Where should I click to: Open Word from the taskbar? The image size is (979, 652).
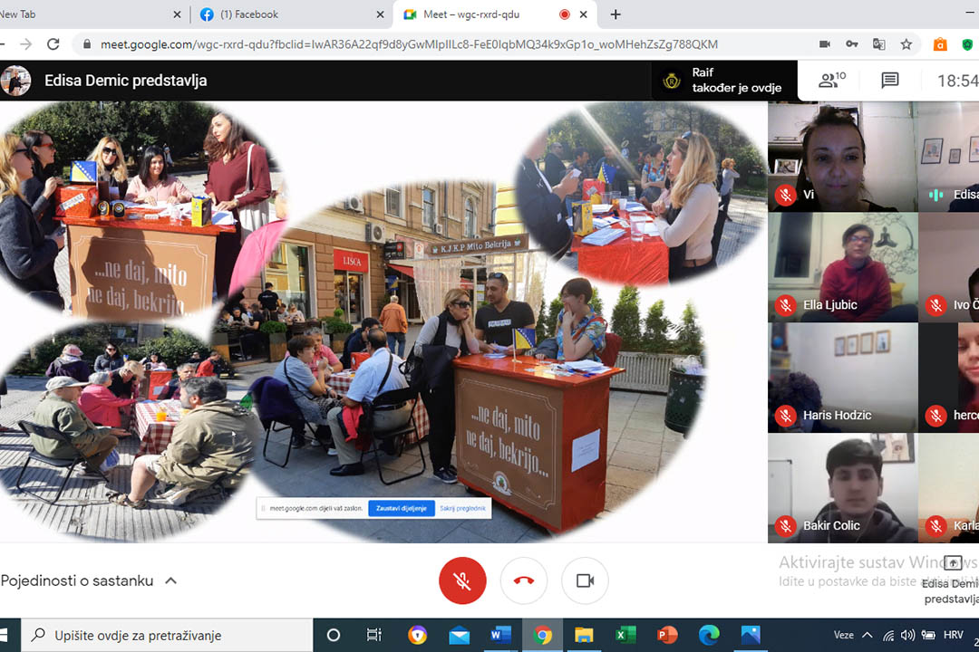pos(500,635)
